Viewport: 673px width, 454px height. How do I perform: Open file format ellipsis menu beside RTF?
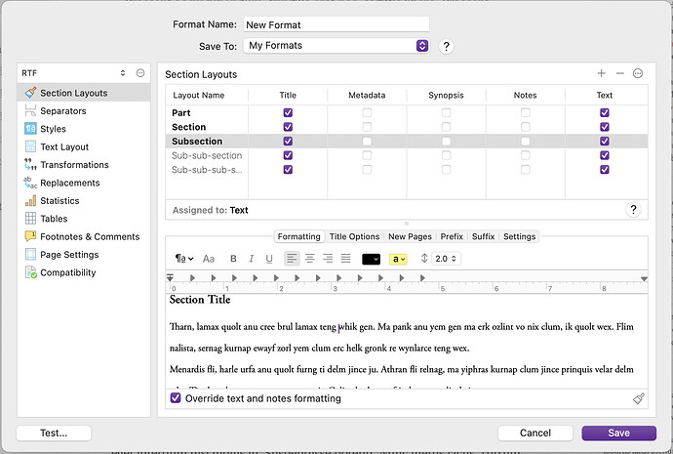click(x=140, y=73)
